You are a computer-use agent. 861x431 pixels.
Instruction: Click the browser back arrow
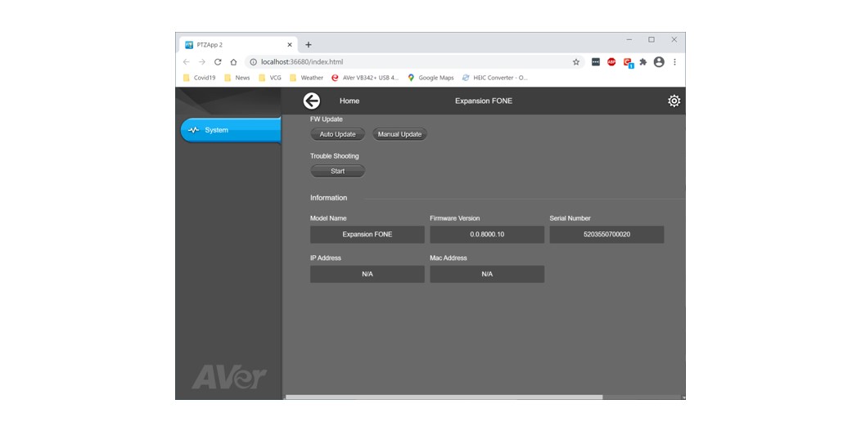click(x=186, y=62)
